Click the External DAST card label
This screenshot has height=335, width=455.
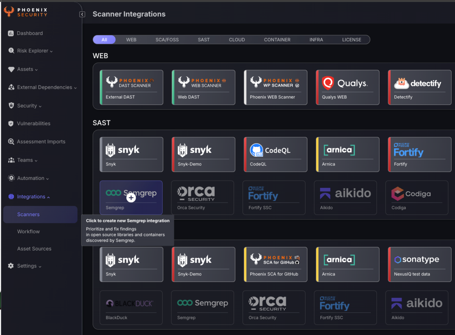[x=120, y=97]
